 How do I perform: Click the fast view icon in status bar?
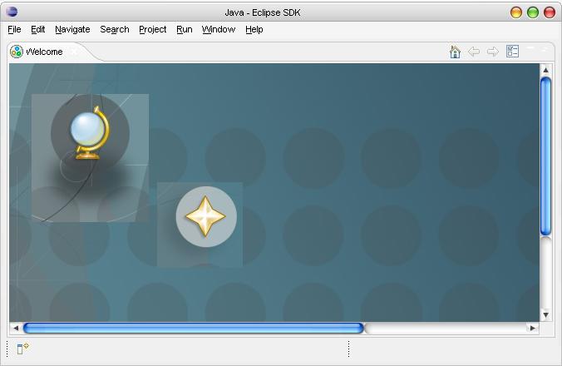22,348
